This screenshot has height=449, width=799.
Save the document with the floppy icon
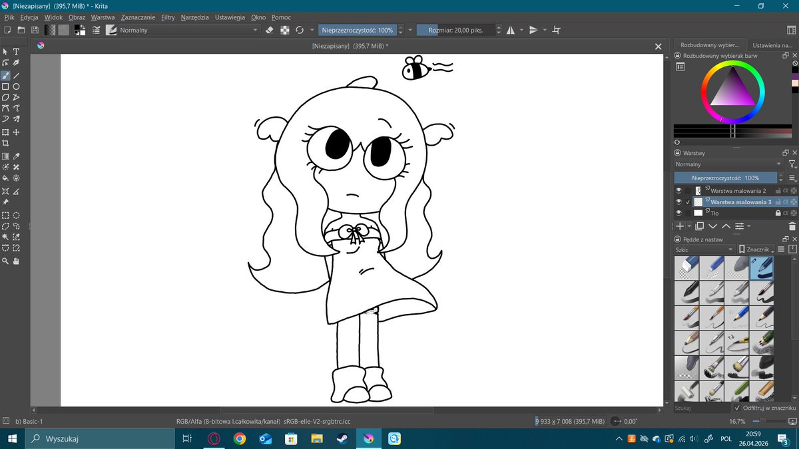pyautogui.click(x=35, y=30)
